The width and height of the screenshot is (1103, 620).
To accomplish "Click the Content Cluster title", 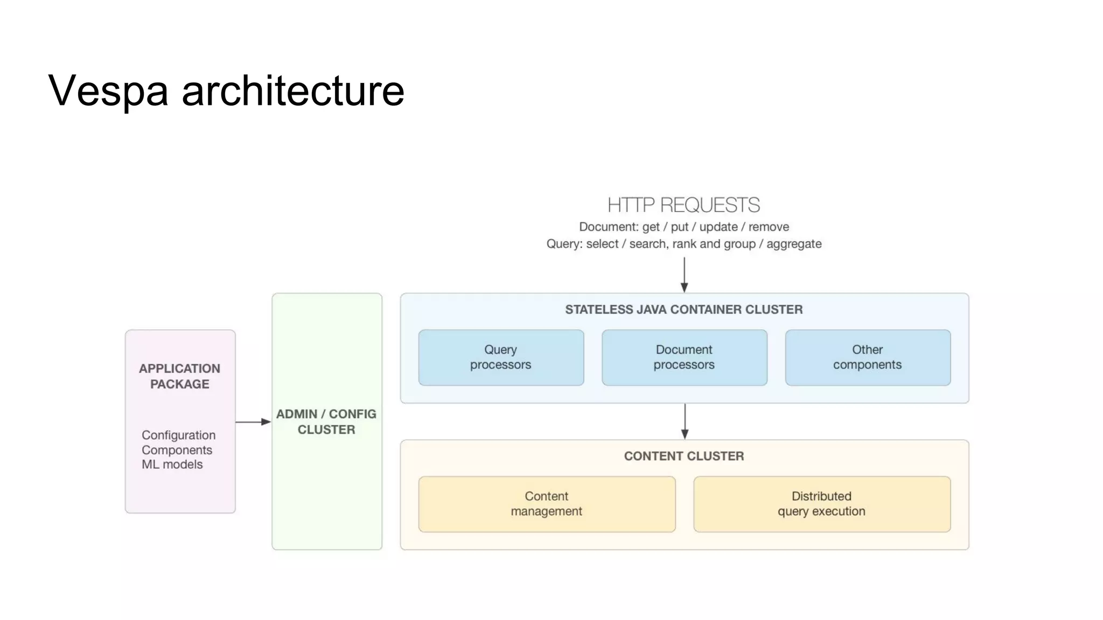I will click(683, 456).
